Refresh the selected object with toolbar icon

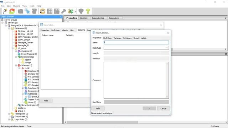pos(12,11)
